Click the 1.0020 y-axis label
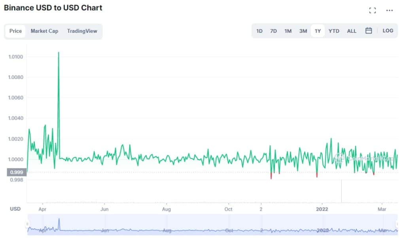Image resolution: width=405 pixels, height=238 pixels. tap(16, 139)
